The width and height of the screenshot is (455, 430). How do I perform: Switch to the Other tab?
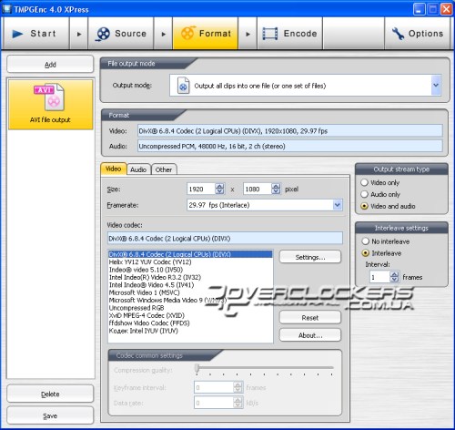164,169
